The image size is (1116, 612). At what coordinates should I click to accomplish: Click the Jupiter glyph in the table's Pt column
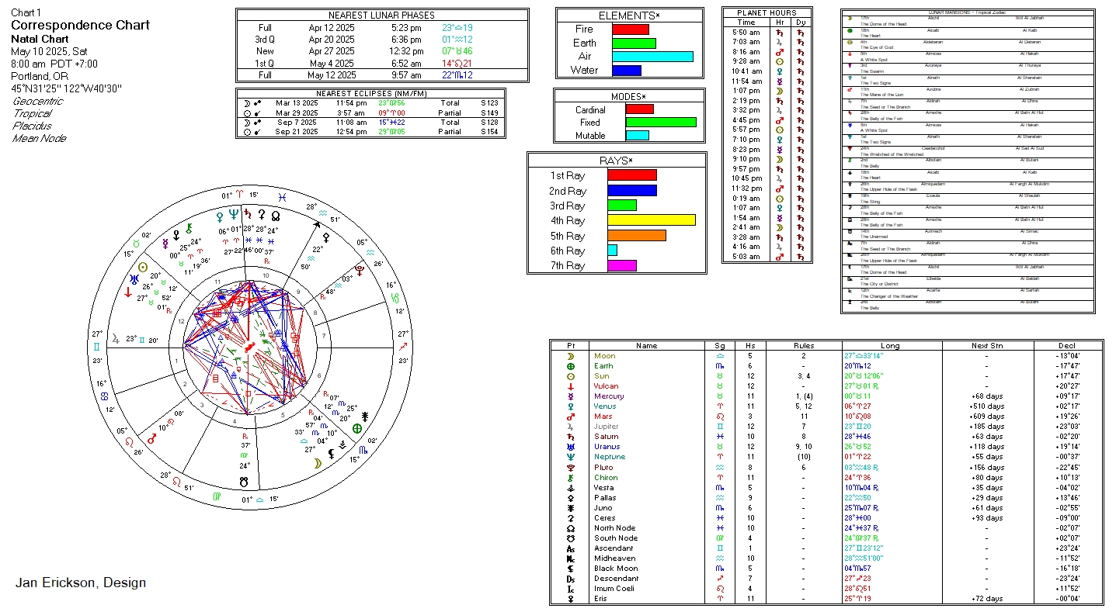(571, 427)
